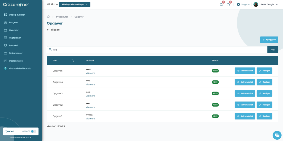Viewport: 283px width, 141px height.
Task: Expand Vis mere for Opgave 5
Action: click(90, 73)
